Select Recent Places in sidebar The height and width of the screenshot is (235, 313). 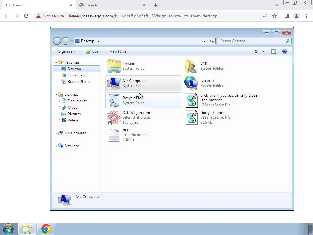[76, 81]
